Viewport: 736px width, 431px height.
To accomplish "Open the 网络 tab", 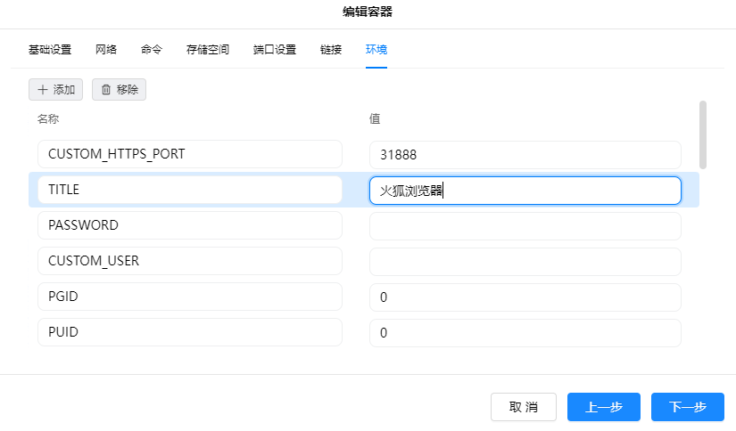I will pos(106,50).
